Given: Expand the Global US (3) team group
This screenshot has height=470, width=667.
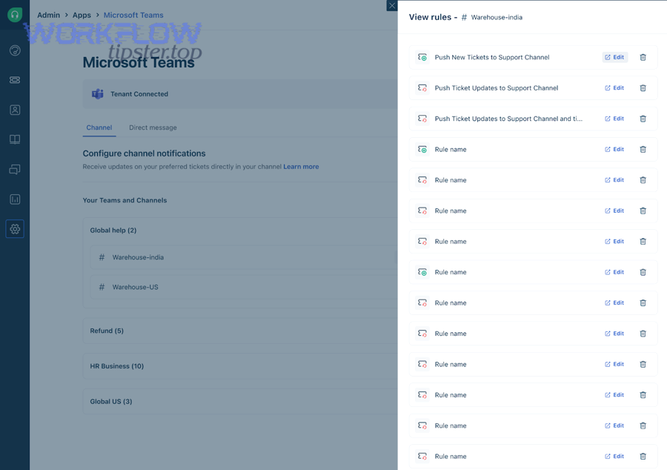Looking at the screenshot, I should tap(109, 401).
